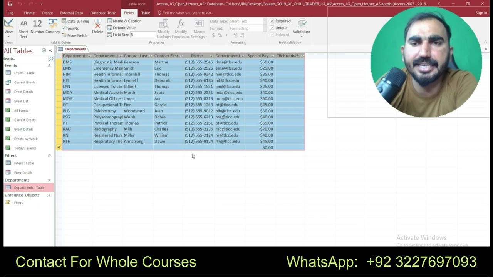Click the Save icon in Quick Access Toolbar
The image size is (493, 277).
[x=10, y=4]
